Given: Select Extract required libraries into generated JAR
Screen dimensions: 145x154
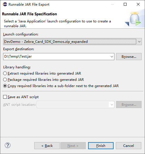Looking at the screenshot, I should click(x=5, y=73).
